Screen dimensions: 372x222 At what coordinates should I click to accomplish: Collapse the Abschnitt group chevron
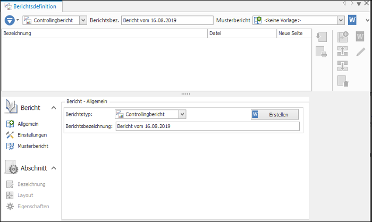click(54, 168)
